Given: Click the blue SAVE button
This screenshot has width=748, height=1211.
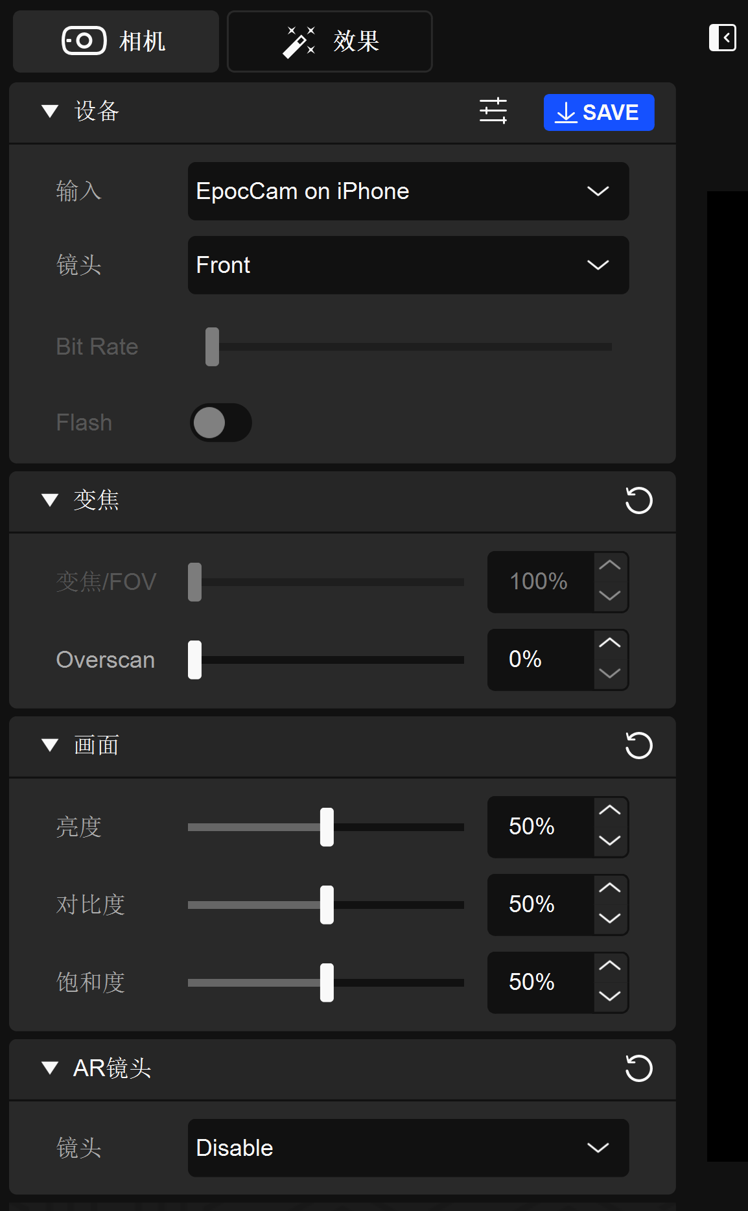Looking at the screenshot, I should click(x=598, y=113).
